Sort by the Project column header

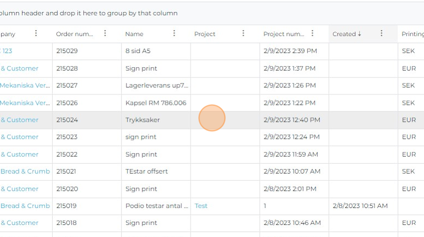coord(205,34)
